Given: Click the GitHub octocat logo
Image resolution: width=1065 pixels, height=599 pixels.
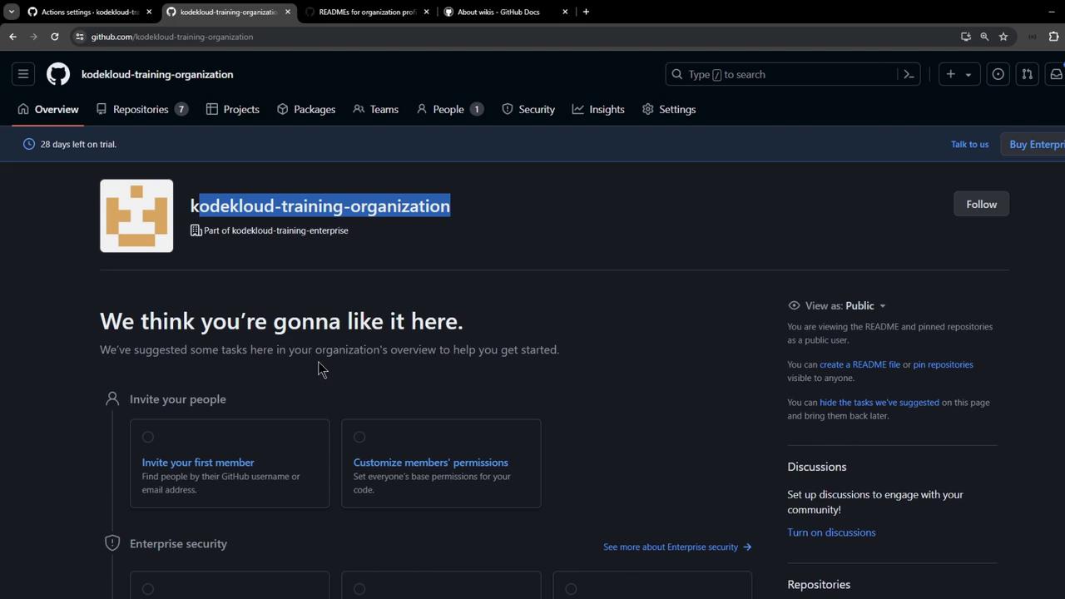Looking at the screenshot, I should 58,74.
